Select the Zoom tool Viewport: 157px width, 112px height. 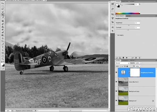(x=3, y=59)
